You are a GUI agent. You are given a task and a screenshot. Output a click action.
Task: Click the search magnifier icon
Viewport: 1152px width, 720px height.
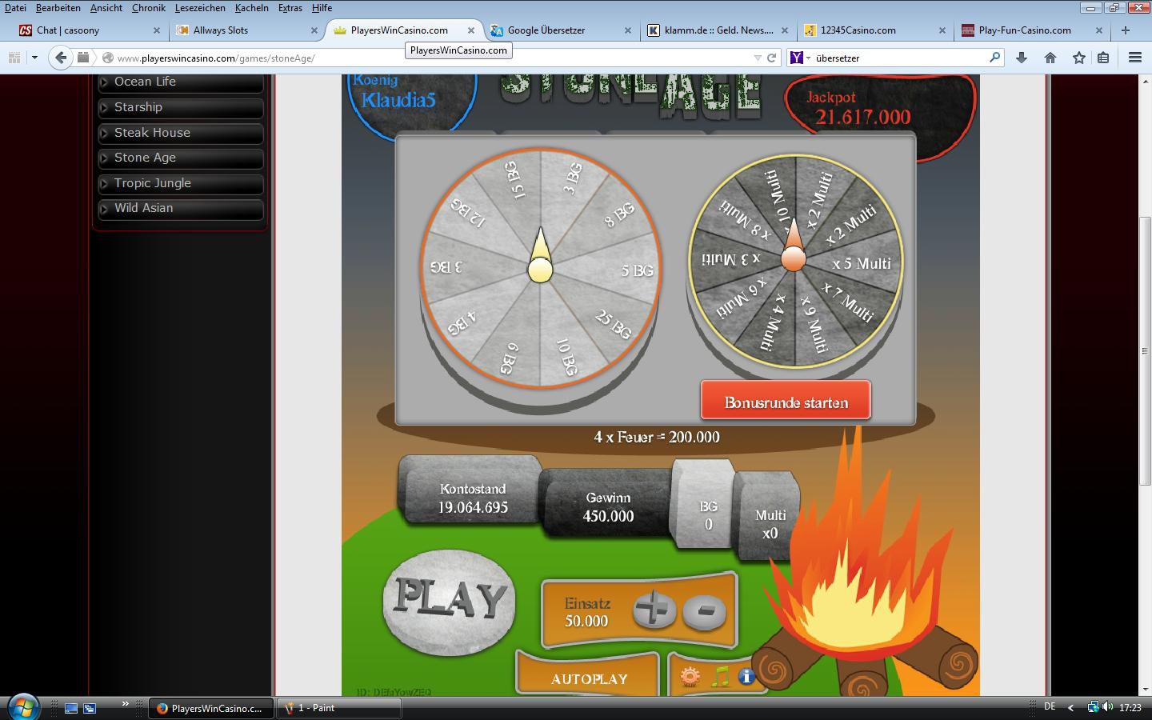(994, 58)
